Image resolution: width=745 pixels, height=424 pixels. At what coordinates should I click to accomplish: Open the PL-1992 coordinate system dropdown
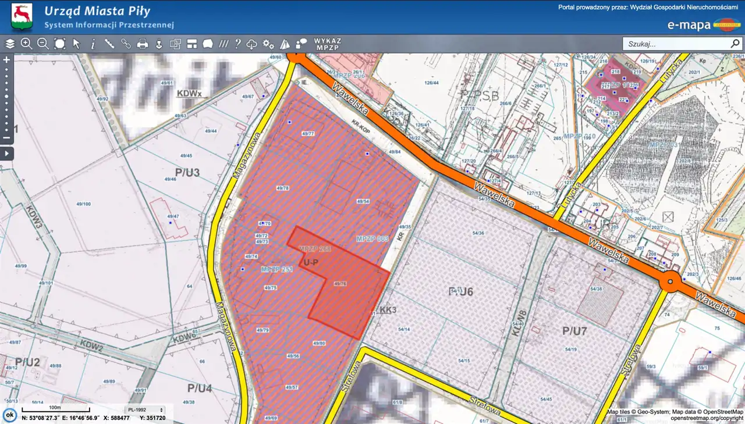click(145, 410)
